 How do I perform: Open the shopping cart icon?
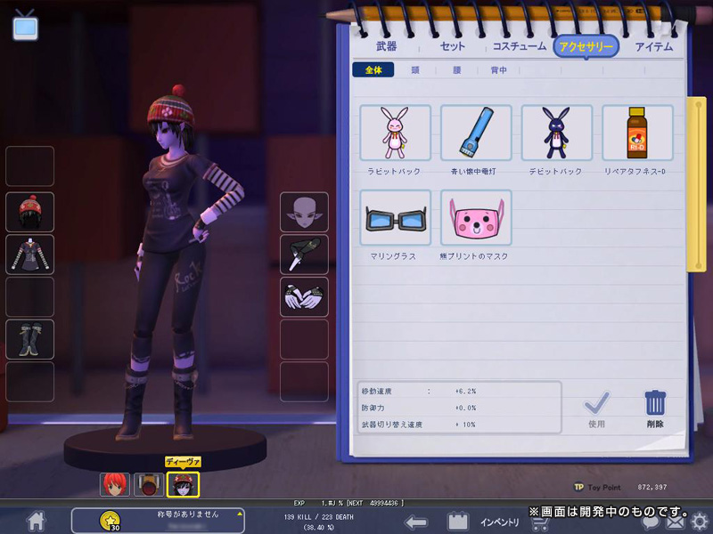tap(540, 524)
